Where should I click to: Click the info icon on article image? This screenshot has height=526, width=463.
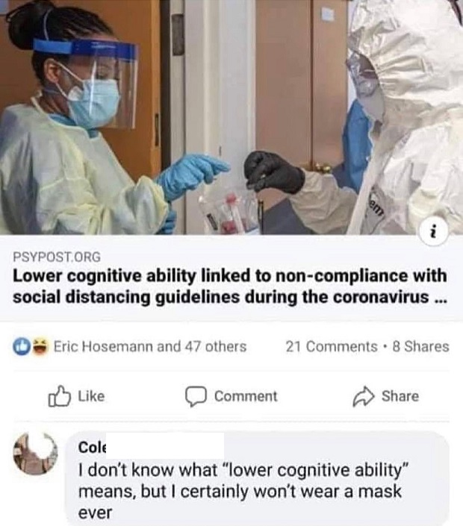point(434,232)
